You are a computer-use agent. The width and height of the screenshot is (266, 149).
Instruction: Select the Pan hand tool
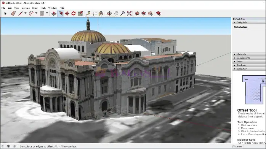(116, 13)
